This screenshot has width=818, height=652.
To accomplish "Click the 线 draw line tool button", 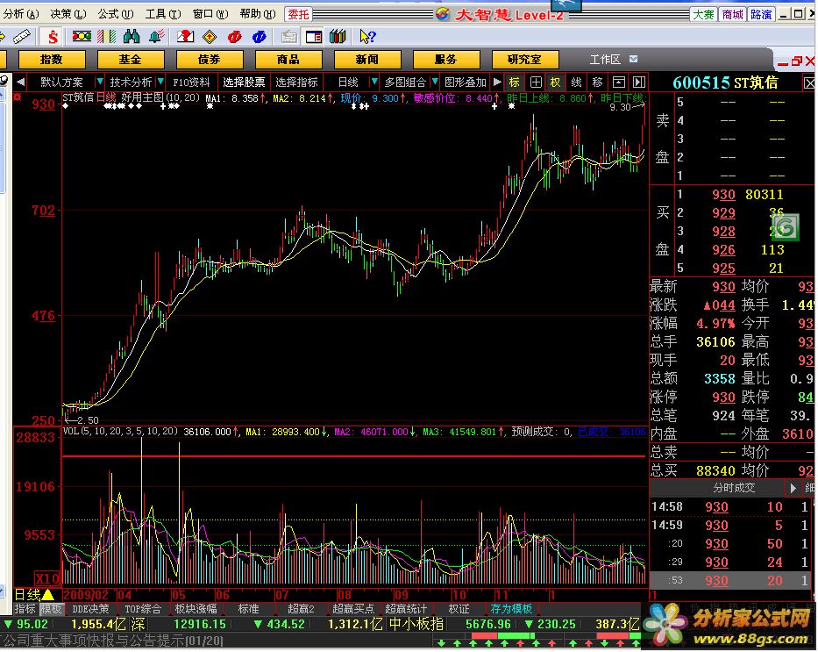I will pos(577,82).
